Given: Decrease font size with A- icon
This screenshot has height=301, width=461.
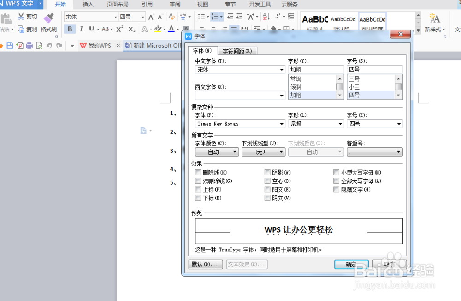Looking at the screenshot, I should (160, 17).
